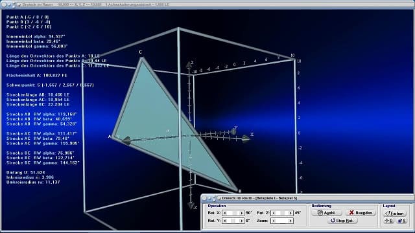Click the Zoom slider track

point(282,221)
